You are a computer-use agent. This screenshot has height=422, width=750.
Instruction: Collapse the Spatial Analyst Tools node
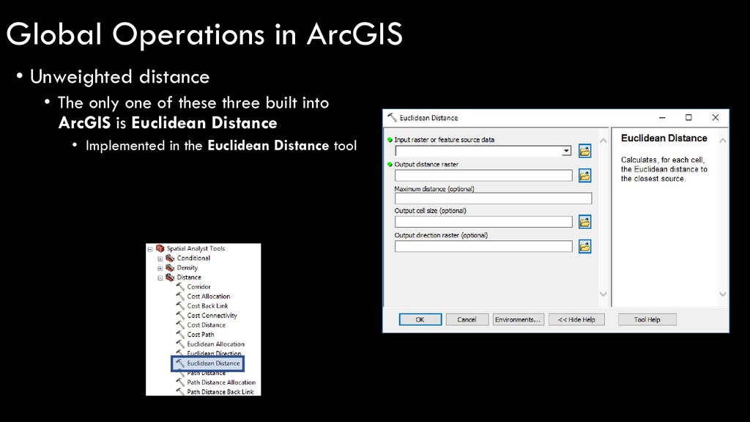[x=150, y=249]
